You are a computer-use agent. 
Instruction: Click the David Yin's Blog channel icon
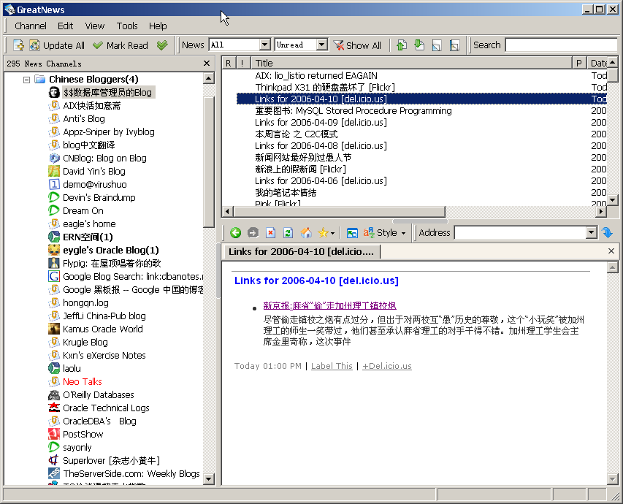coord(54,172)
